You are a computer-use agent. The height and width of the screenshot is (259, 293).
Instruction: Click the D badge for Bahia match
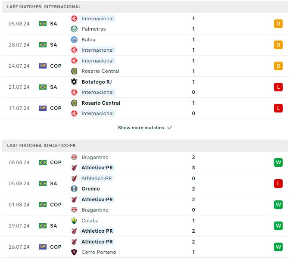[x=278, y=45]
